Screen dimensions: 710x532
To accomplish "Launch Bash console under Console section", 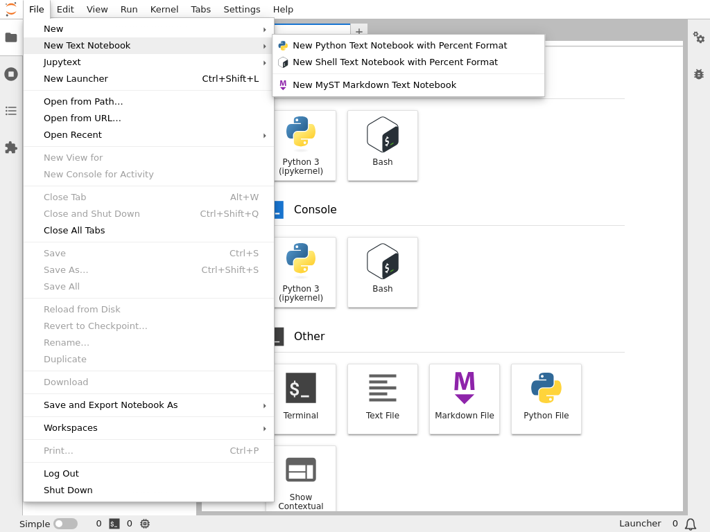I will pyautogui.click(x=383, y=272).
